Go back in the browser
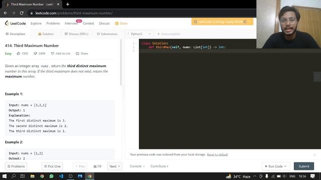 pos(6,13)
